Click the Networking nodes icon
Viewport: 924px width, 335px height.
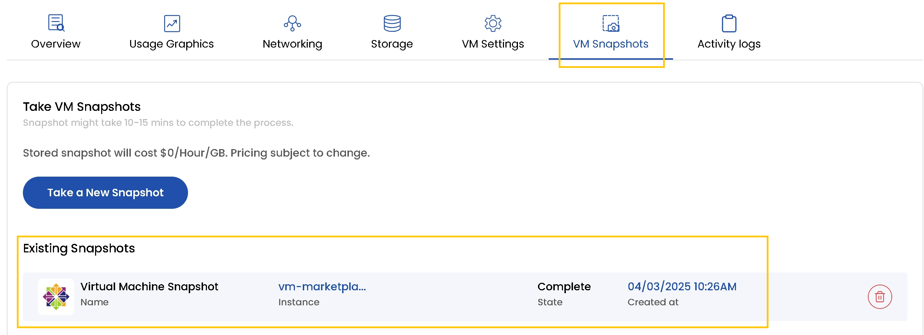(x=292, y=23)
